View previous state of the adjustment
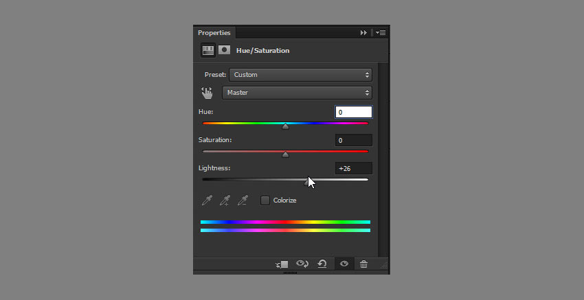This screenshot has width=584, height=300. [x=302, y=264]
